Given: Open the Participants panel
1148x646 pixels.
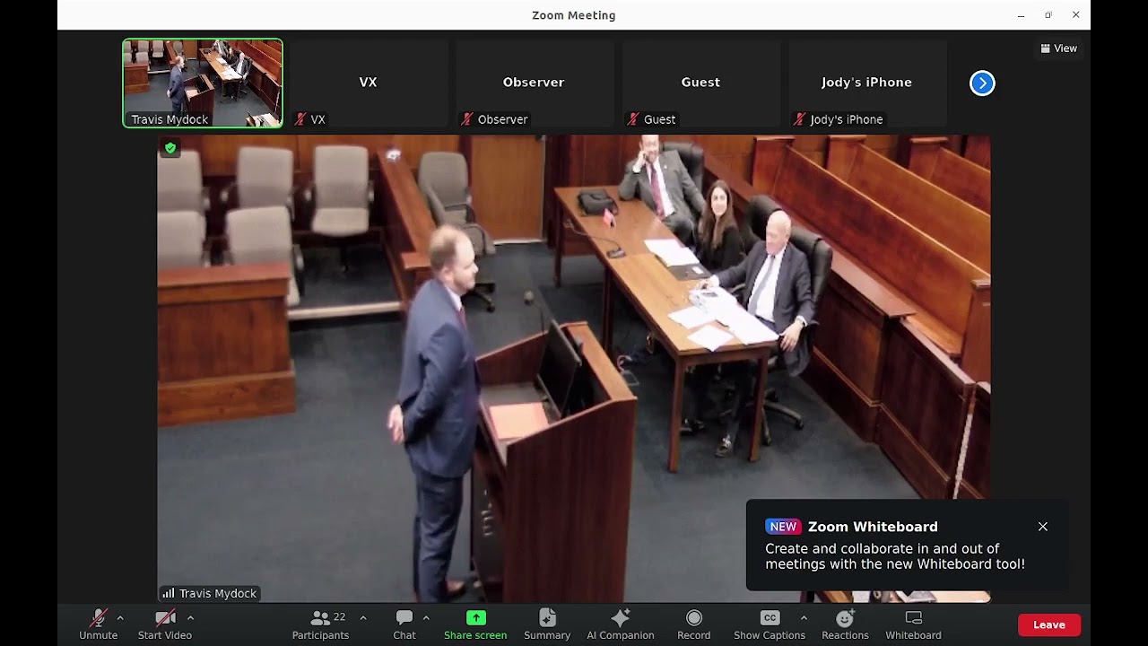Looking at the screenshot, I should [x=320, y=625].
